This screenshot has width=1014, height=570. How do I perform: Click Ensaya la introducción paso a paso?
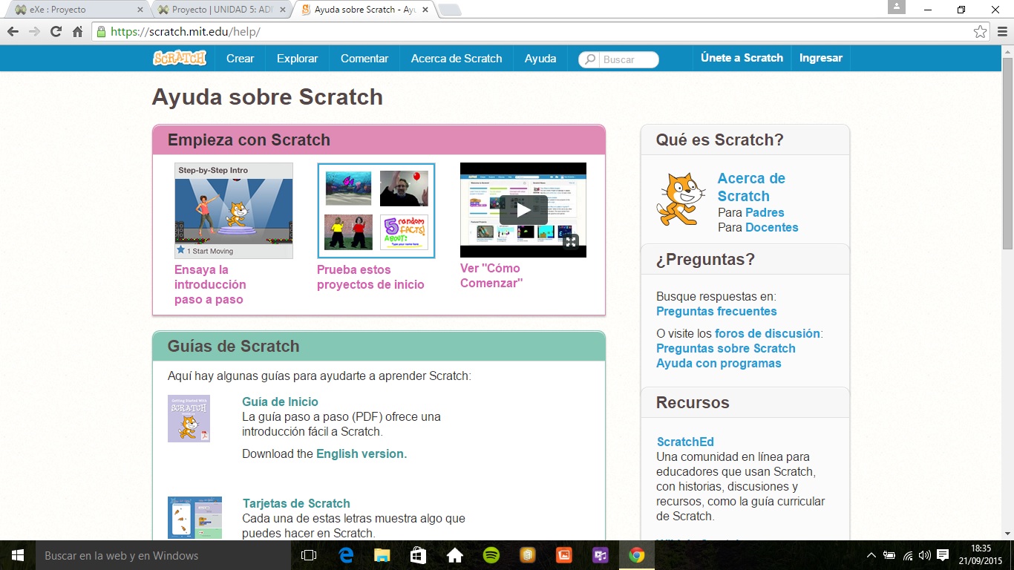click(210, 285)
